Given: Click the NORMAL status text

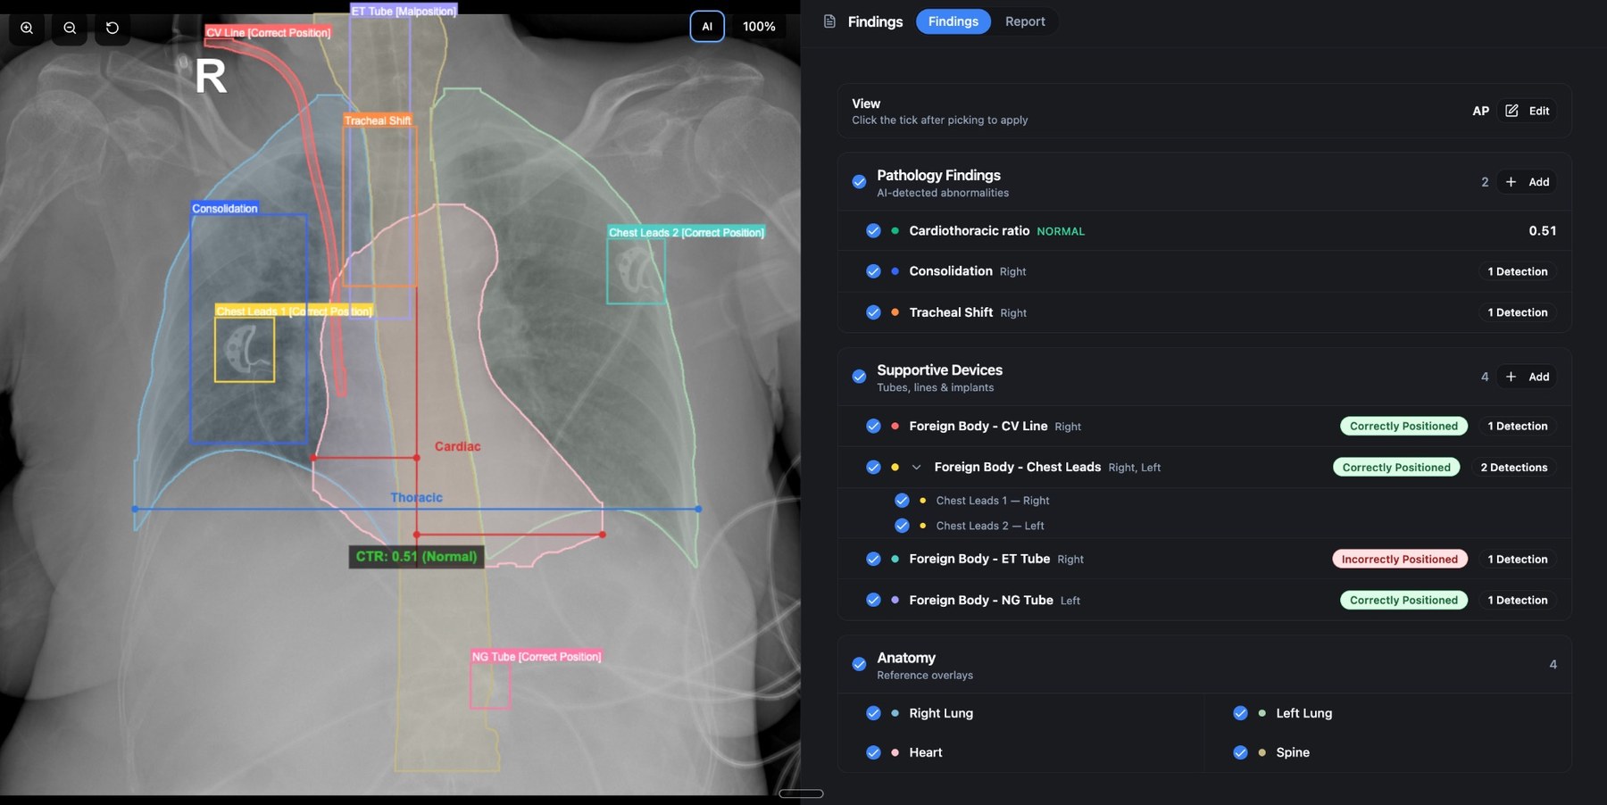Looking at the screenshot, I should pos(1061,231).
